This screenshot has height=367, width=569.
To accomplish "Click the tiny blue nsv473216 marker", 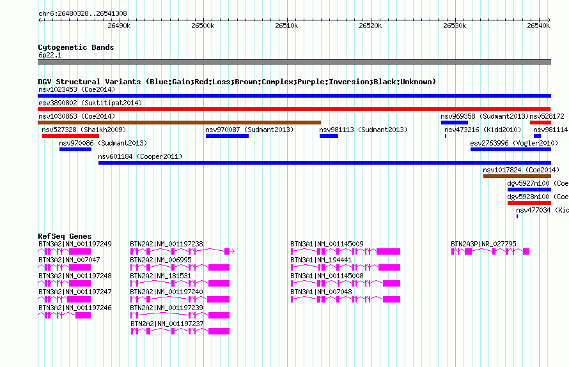I will [x=446, y=136].
